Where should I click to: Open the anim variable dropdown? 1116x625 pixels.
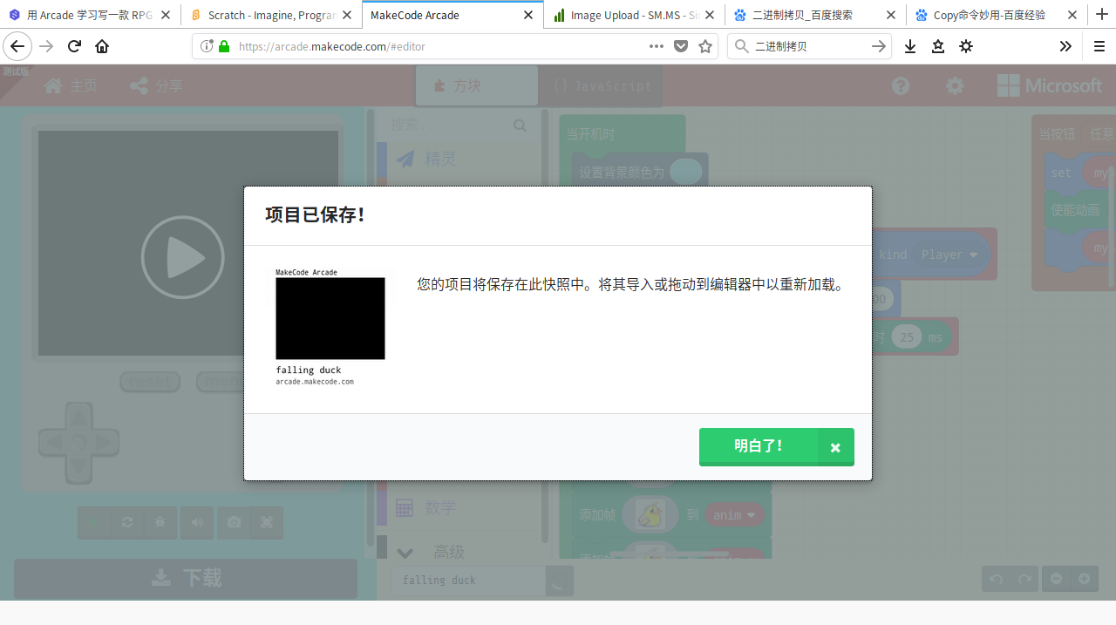pyautogui.click(x=735, y=515)
